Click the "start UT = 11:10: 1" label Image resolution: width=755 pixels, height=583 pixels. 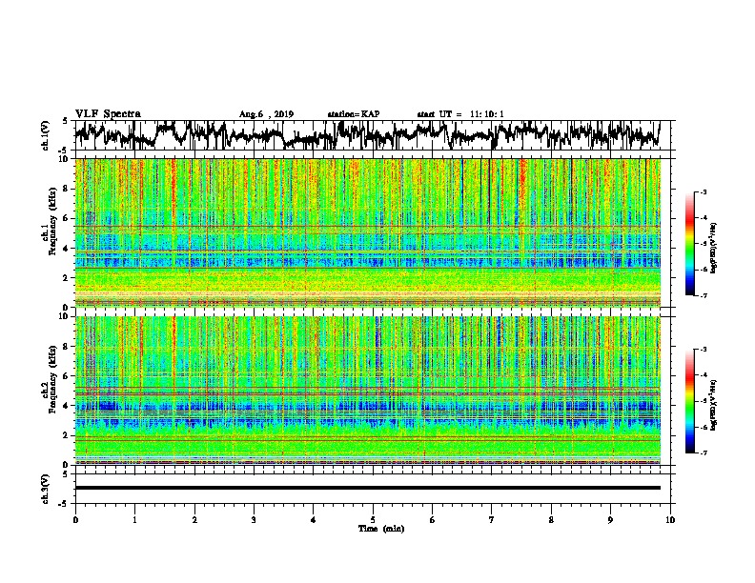460,114
